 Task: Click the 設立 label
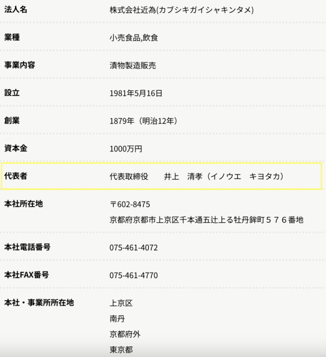tap(12, 93)
